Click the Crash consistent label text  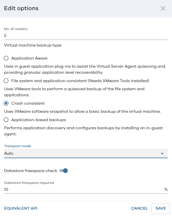tap(28, 103)
